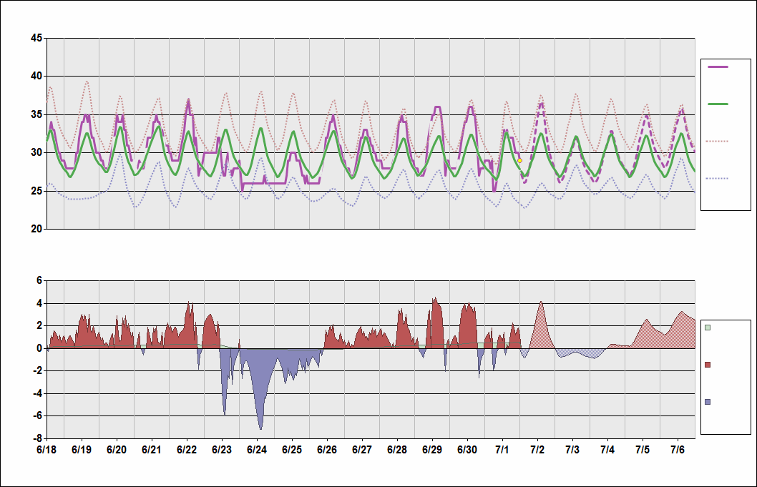Click the 45 label on temperature axis
Screen dimensions: 757x487
(36, 38)
